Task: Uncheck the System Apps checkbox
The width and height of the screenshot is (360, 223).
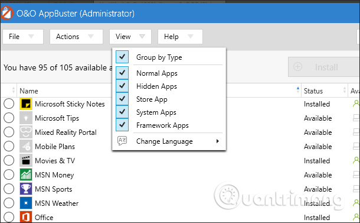Action: [122, 112]
